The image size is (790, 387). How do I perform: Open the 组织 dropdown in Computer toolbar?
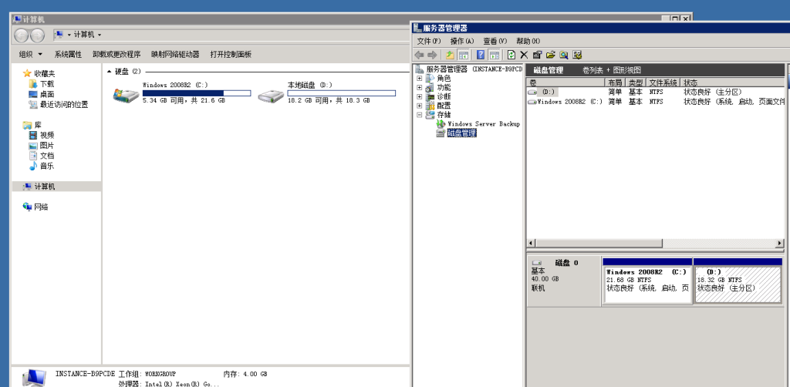[31, 55]
